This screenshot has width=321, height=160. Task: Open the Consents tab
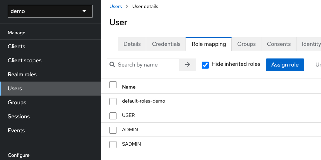coord(279,44)
